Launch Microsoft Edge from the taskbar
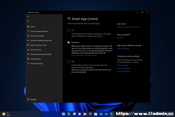175x117 pixels. [x=90, y=114]
